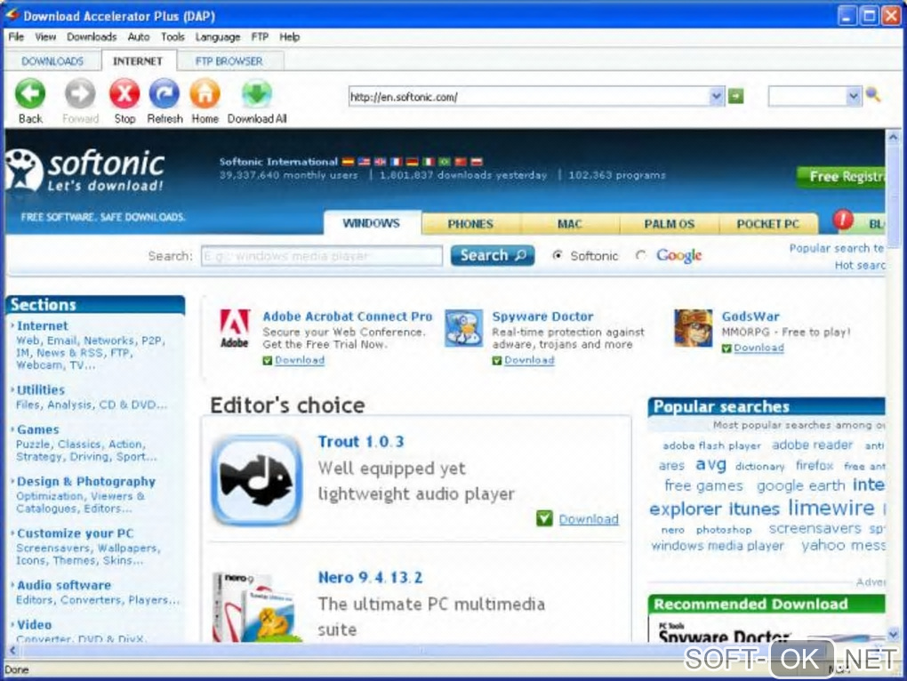Click the green Download All icon
The width and height of the screenshot is (907, 681).
click(x=257, y=95)
